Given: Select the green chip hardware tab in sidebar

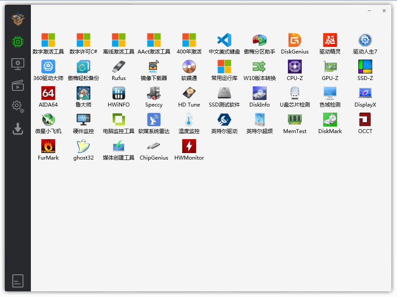Looking at the screenshot, I should pos(18,42).
